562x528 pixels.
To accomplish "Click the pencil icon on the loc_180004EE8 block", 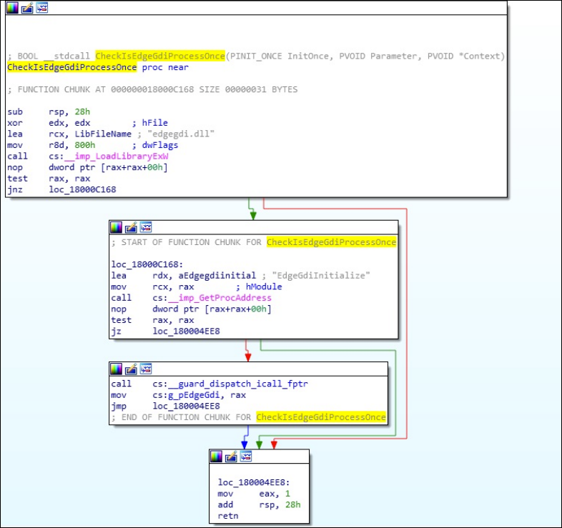I will point(231,457).
